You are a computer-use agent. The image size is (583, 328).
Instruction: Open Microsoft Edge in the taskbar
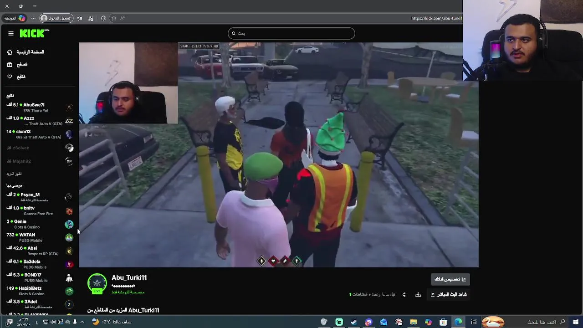pos(458,322)
